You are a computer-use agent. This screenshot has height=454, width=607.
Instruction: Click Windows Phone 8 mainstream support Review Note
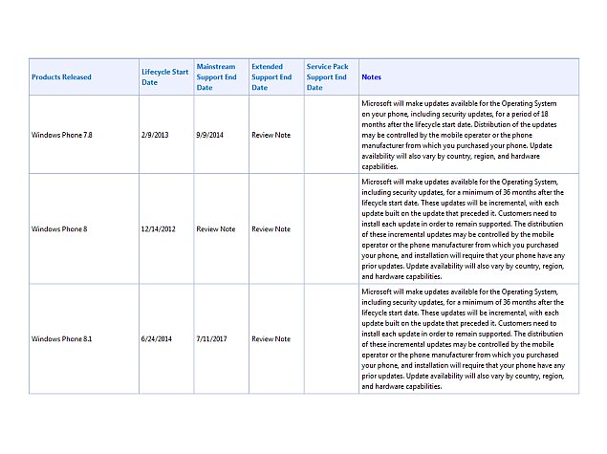(x=216, y=229)
